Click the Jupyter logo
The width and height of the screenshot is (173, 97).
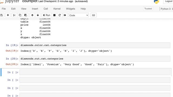[10, 1]
